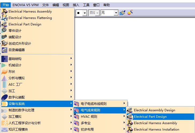Click the Electrical Harness Assembly icon in Start menu
The height and width of the screenshot is (133, 195).
pyautogui.click(x=5, y=12)
